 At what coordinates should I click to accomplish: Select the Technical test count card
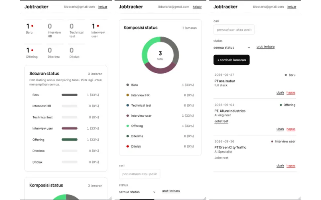tap(77, 29)
